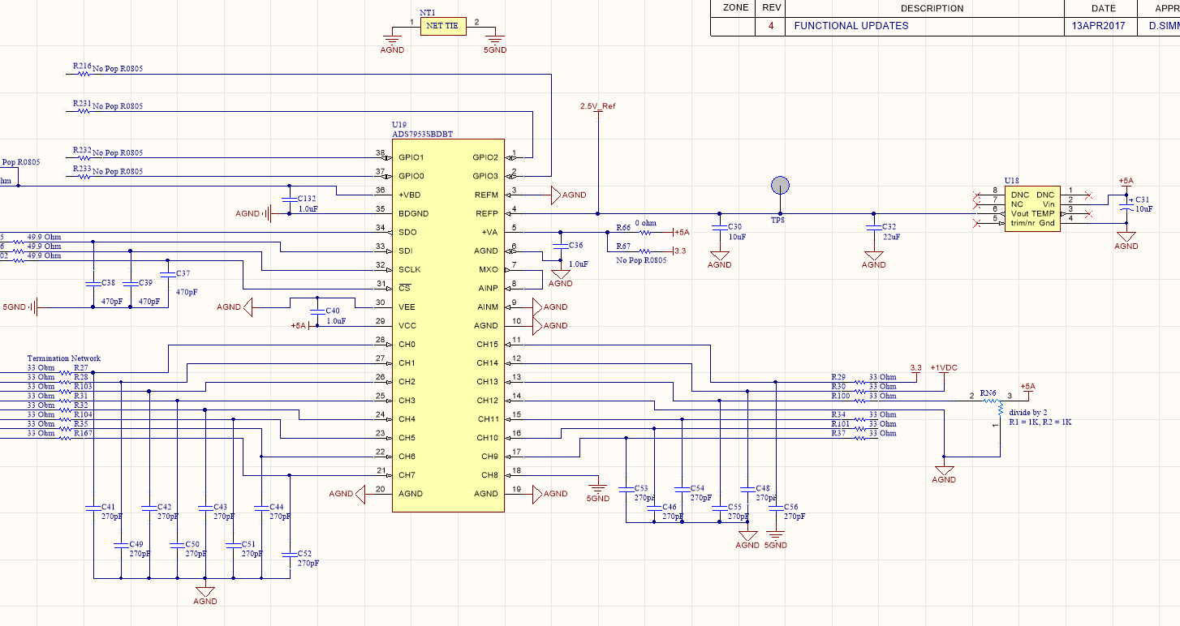This screenshot has height=626, width=1180.
Task: Click the 'ZONE' column header
Action: coord(734,8)
